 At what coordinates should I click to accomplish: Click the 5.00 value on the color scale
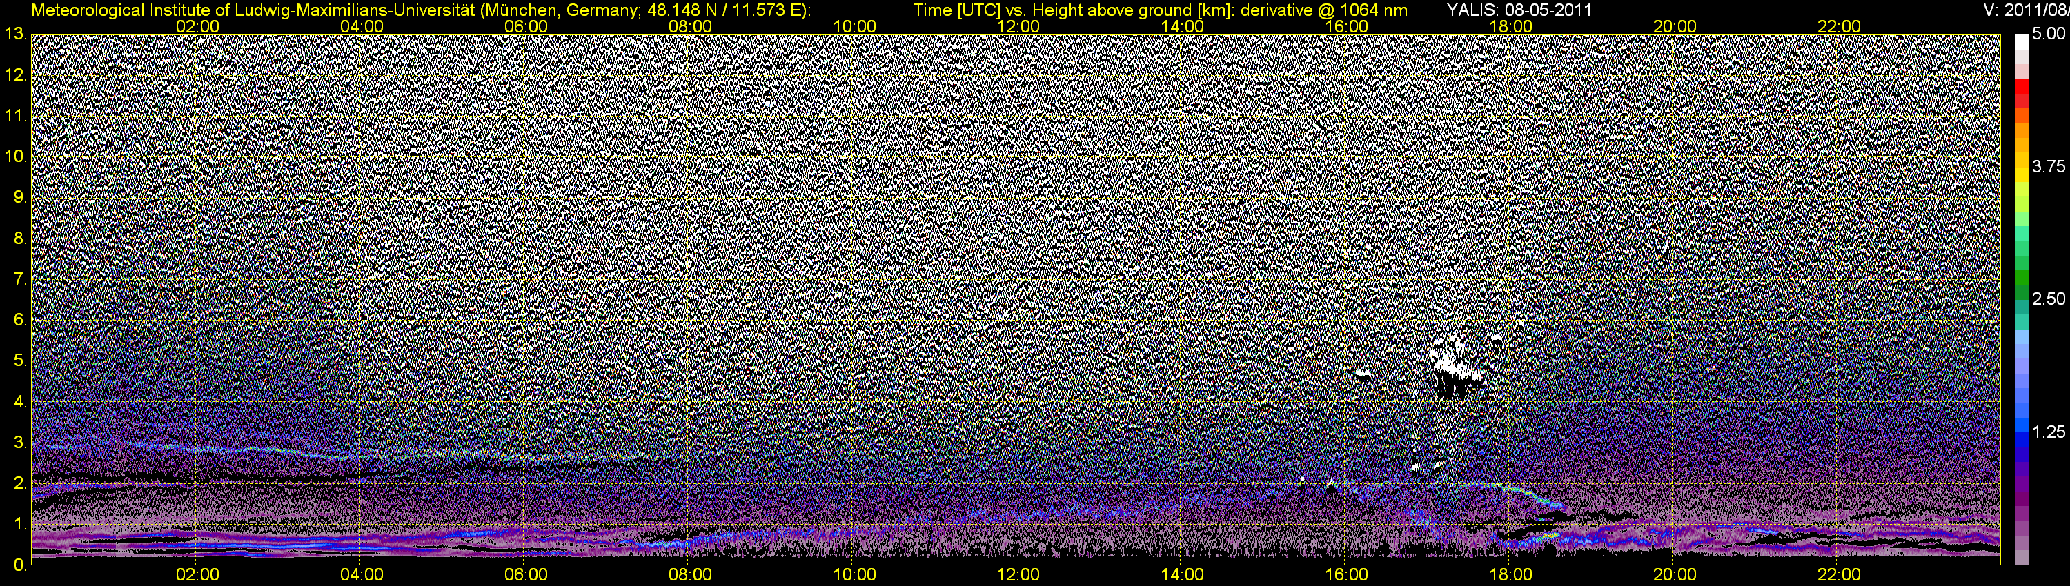coord(2049,34)
